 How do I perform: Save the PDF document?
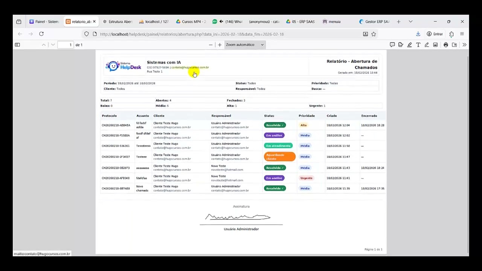455,45
